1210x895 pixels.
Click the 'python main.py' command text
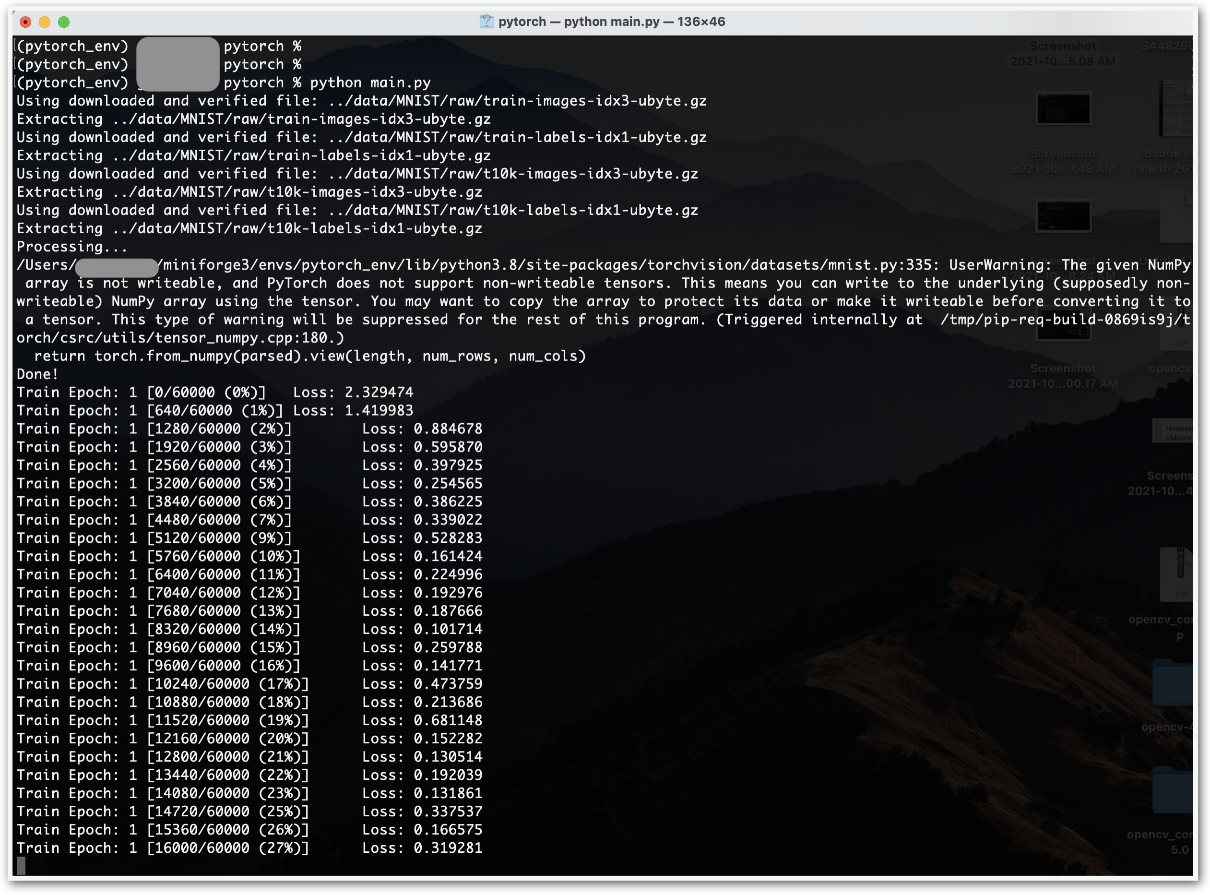pyautogui.click(x=370, y=83)
